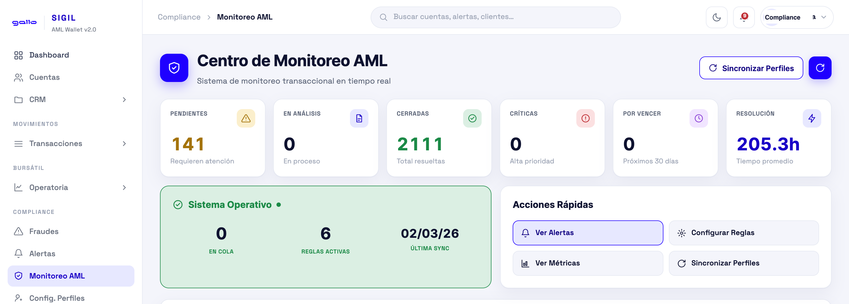This screenshot has width=849, height=304.
Task: Toggle dark mode with the moon icon
Action: coord(716,17)
